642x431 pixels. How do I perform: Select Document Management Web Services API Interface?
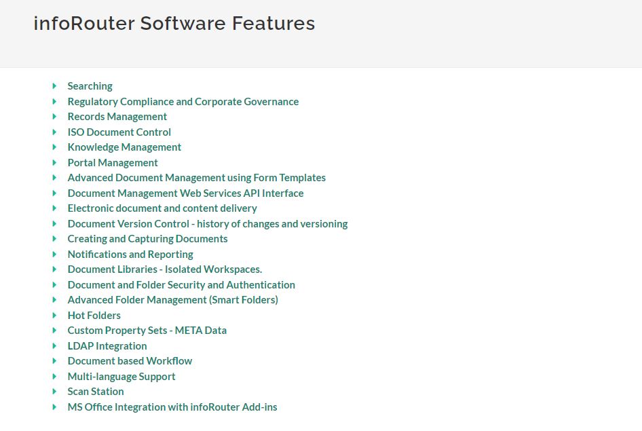[x=186, y=193]
